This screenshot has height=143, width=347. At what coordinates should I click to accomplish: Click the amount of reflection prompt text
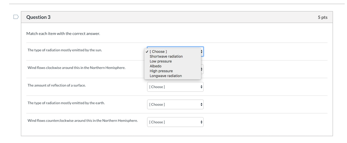56,85
